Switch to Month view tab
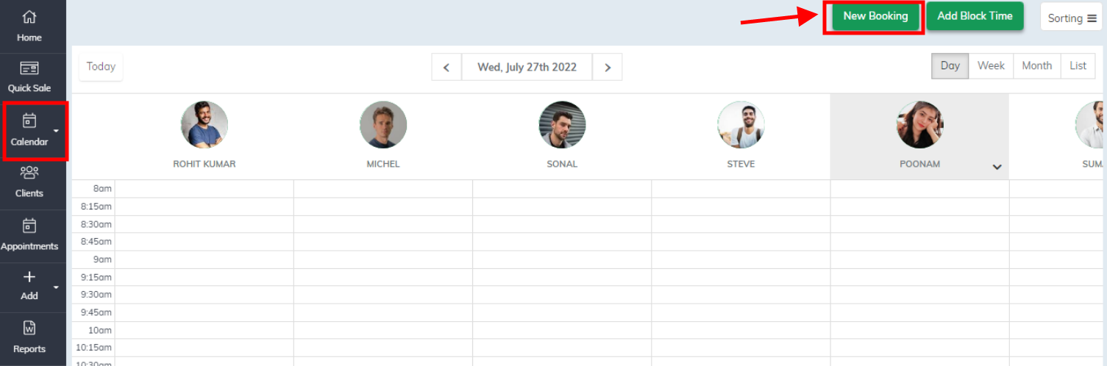The height and width of the screenshot is (366, 1107). point(1036,65)
